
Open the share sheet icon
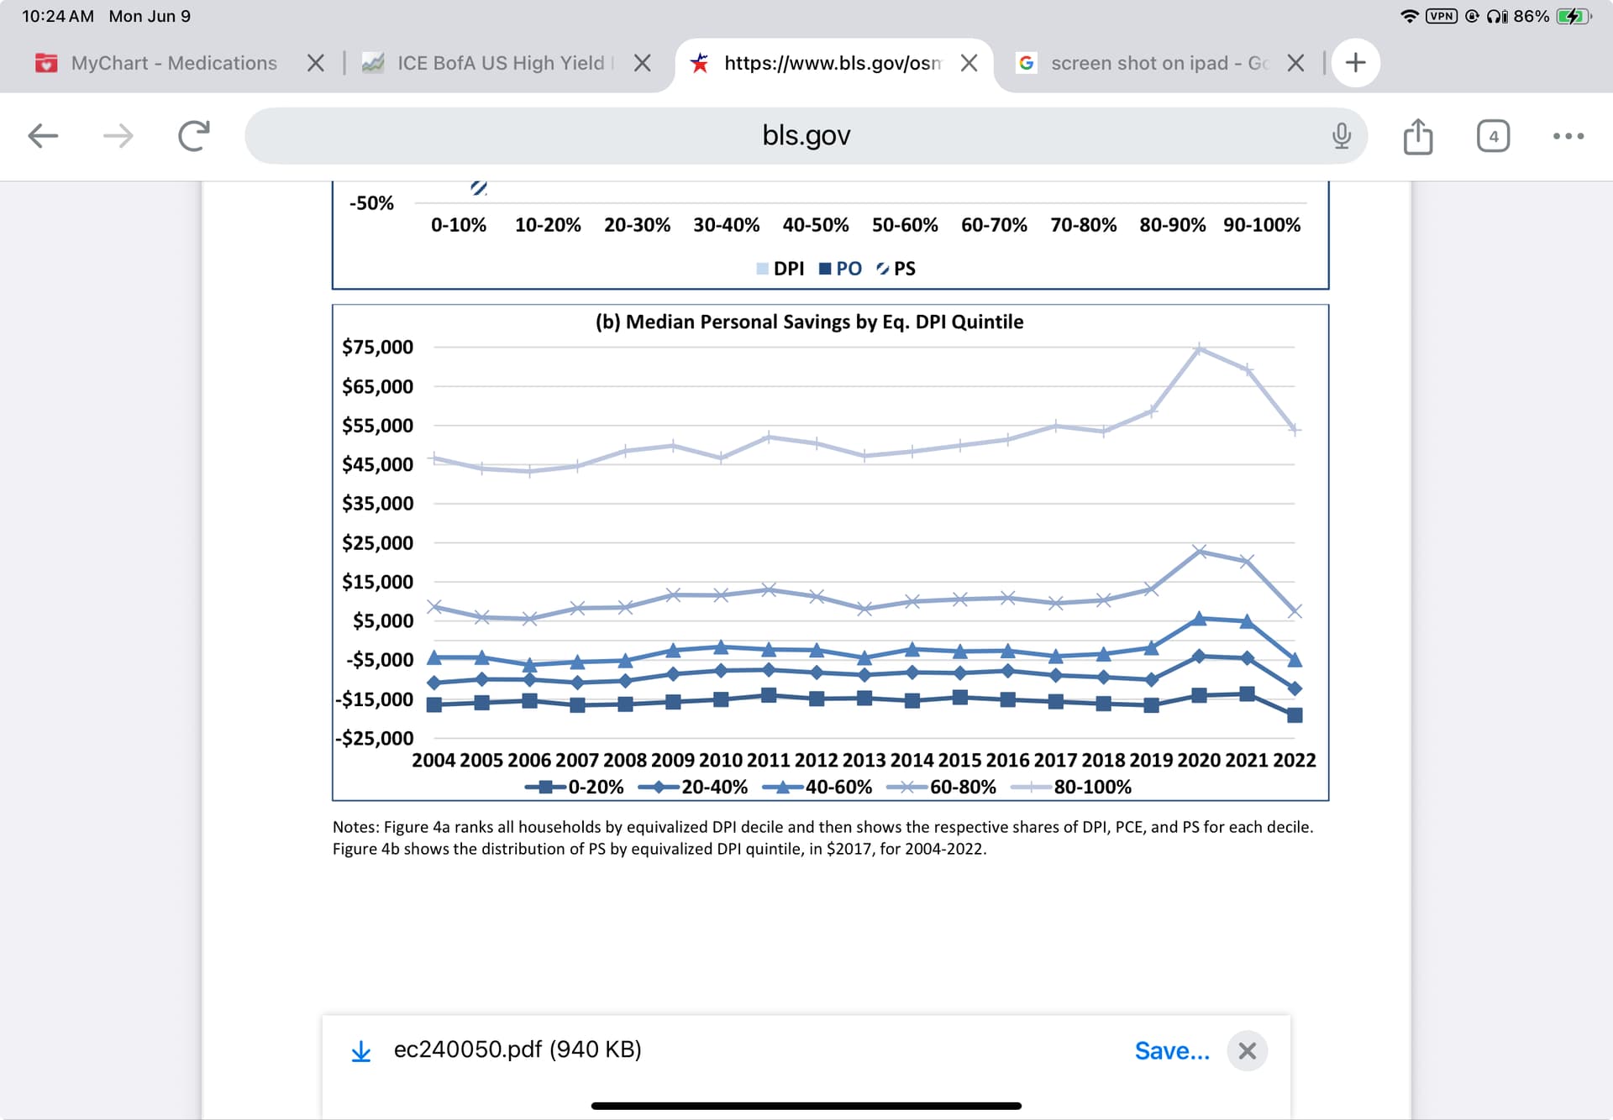[1418, 136]
